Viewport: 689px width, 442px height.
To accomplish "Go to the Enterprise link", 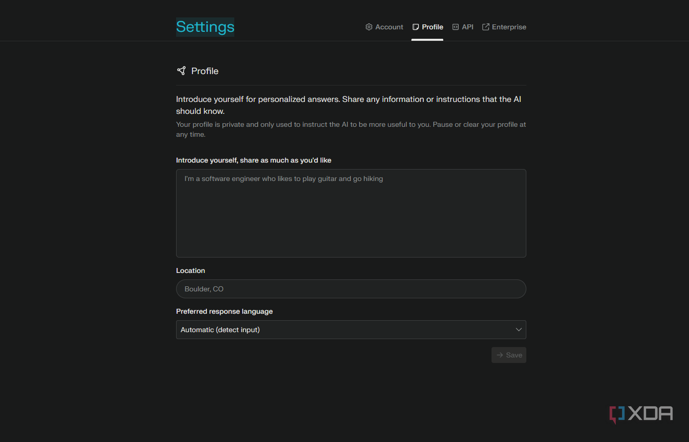I will [504, 27].
